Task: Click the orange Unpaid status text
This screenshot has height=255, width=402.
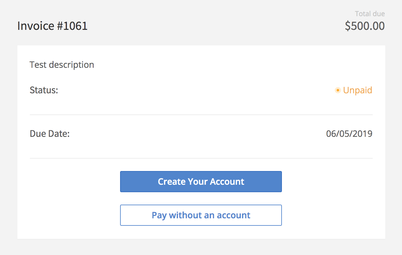Action: (358, 90)
